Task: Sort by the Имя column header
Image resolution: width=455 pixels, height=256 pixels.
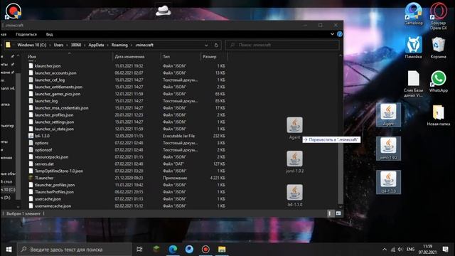Action: 69,57
